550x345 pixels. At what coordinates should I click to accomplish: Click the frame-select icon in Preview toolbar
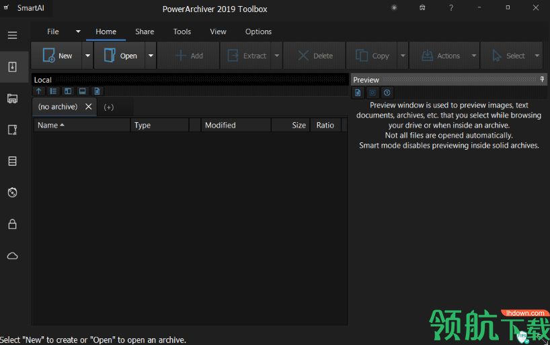pos(372,93)
